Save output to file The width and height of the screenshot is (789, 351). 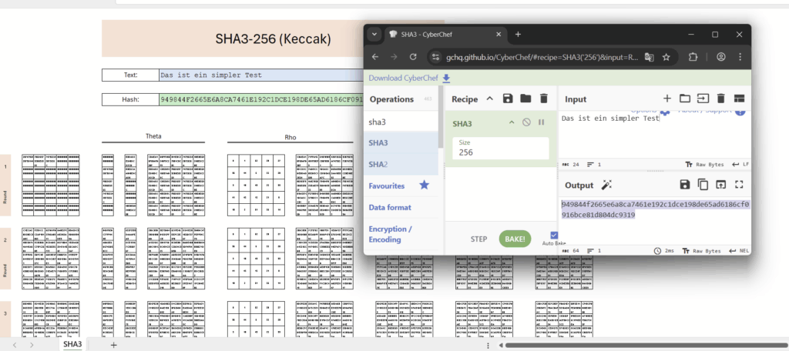pos(684,185)
